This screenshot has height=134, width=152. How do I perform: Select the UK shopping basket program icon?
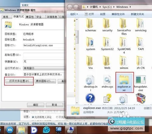pos(141,98)
